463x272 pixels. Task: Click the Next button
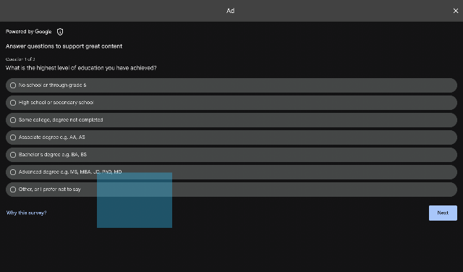(443, 213)
